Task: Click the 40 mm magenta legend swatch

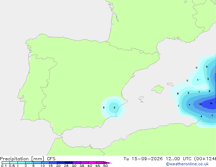Action: [x=92, y=163]
